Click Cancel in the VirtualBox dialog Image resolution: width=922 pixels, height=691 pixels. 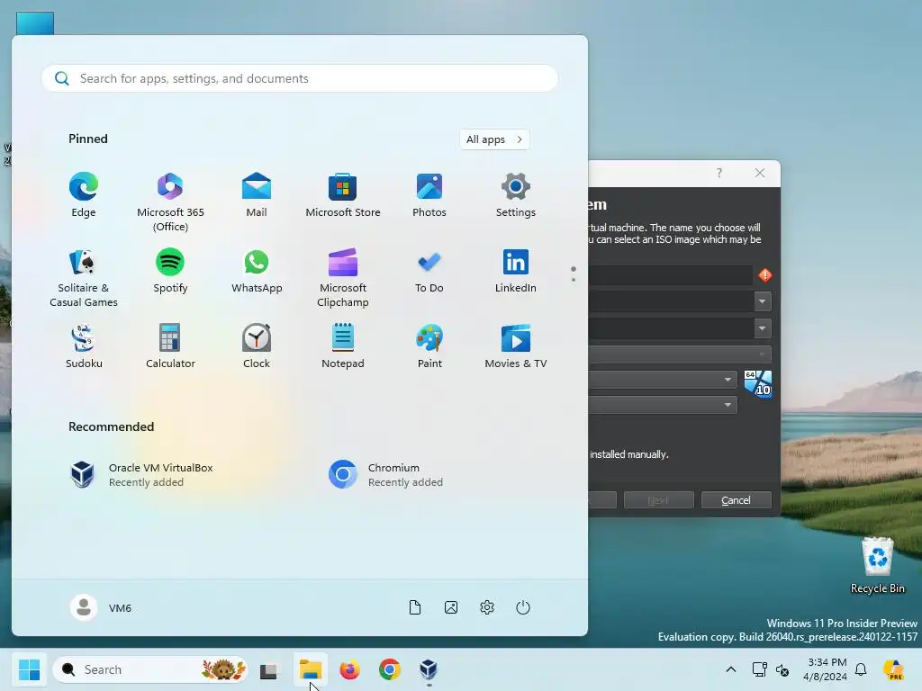tap(737, 500)
